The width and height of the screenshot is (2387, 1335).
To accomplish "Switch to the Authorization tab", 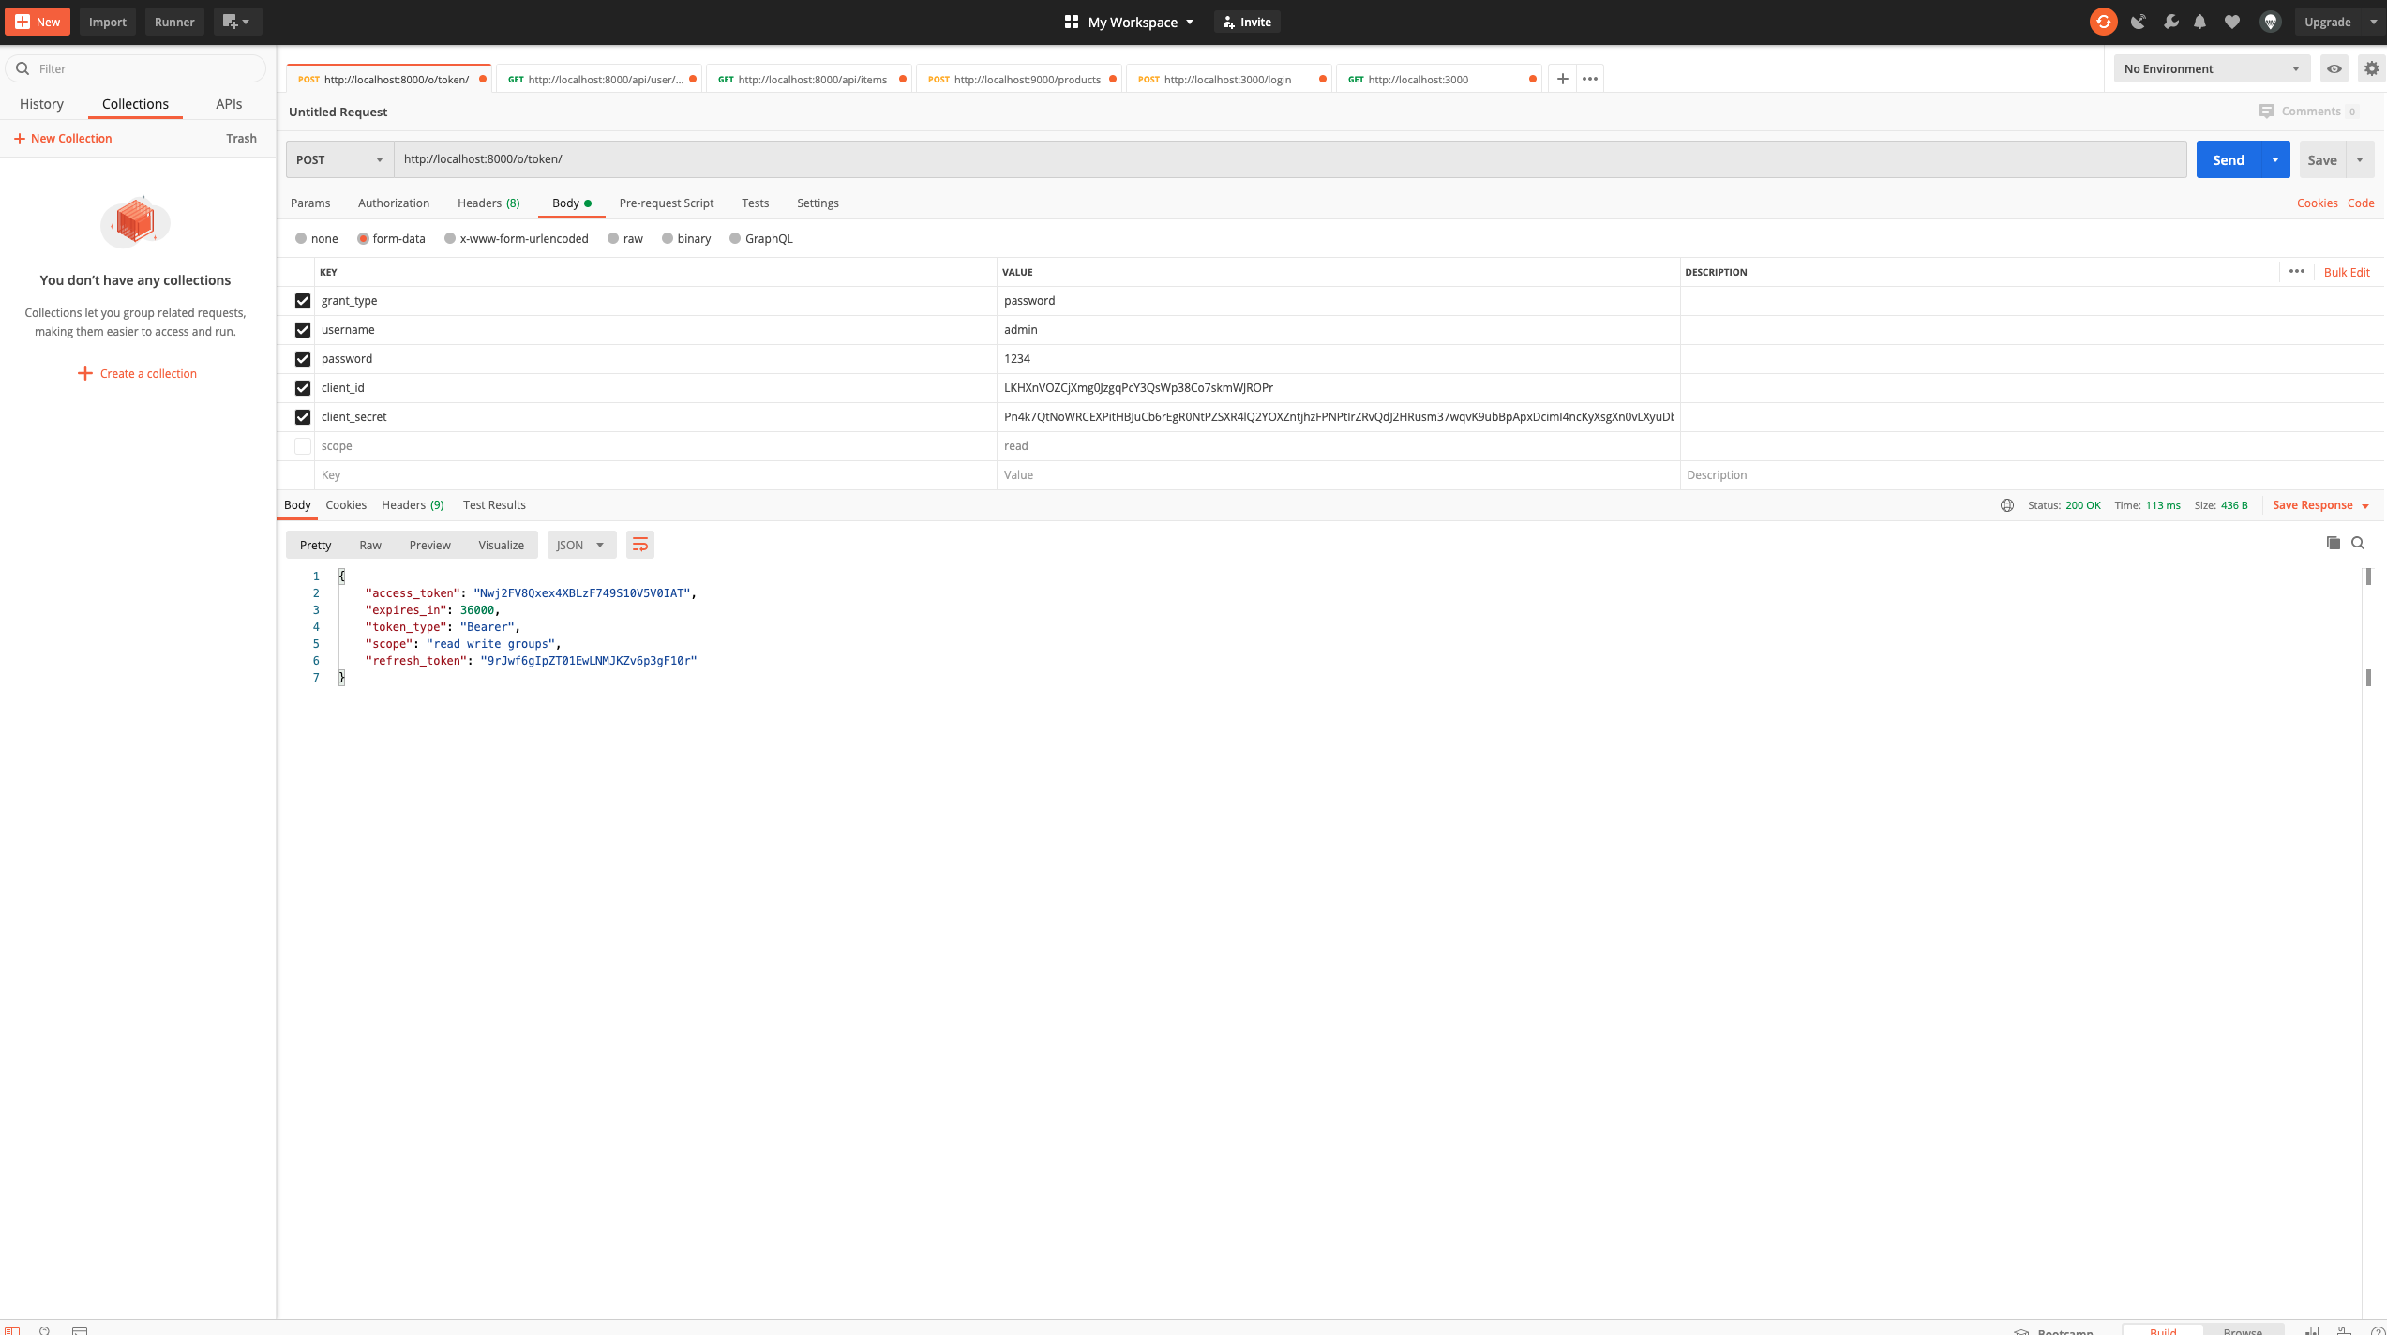I will pos(394,202).
